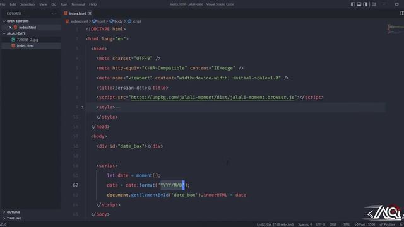Open the File menu
This screenshot has height=227, width=404.
3,4
